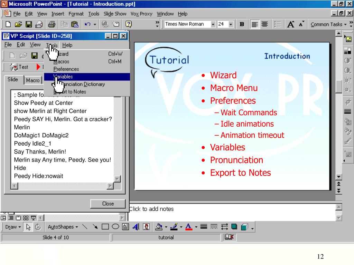Image resolution: width=354 pixels, height=265 pixels.
Task: Click the Image Control icon in Picture toolbar
Action: (348, 51)
